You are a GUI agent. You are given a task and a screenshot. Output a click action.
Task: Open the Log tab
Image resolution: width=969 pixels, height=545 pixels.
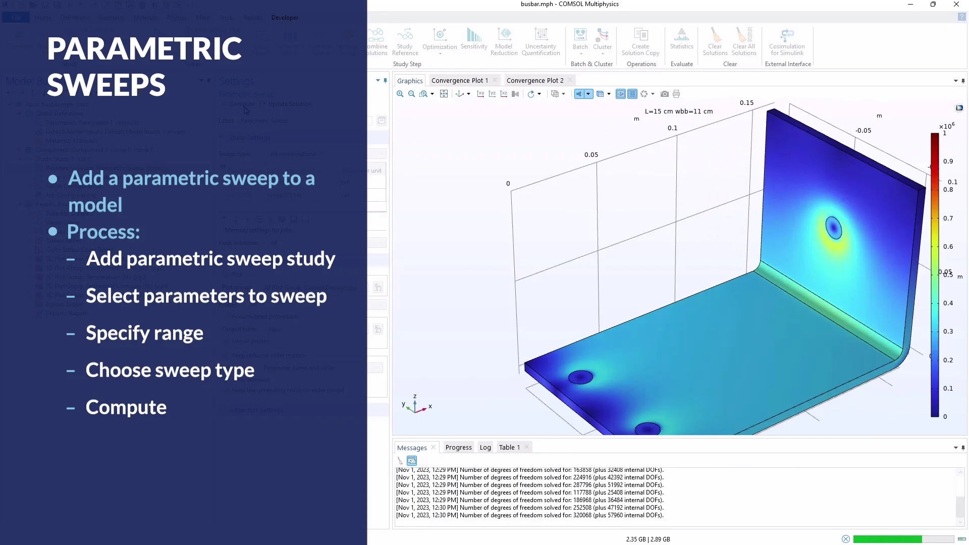[485, 447]
